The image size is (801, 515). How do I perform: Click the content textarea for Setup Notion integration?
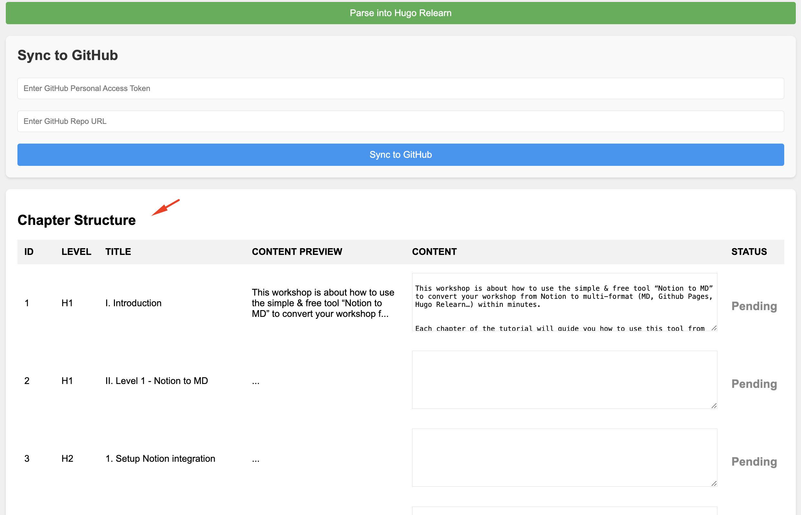564,457
